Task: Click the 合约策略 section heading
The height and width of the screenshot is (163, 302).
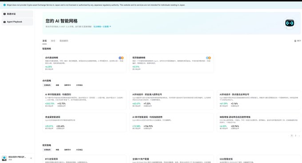Action: coord(47,81)
